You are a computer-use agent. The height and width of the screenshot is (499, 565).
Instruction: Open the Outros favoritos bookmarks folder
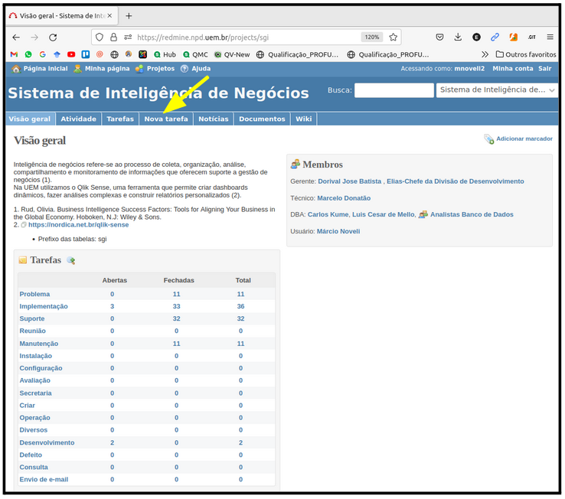[x=525, y=54]
